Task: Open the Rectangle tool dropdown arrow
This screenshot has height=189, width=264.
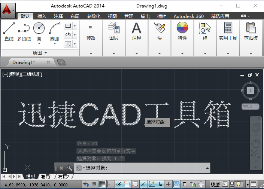Action: point(75,26)
